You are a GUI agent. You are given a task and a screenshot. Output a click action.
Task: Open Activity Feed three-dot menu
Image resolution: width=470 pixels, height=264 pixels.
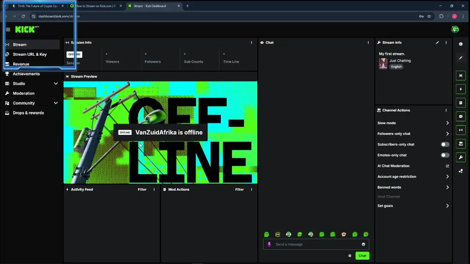[154, 190]
